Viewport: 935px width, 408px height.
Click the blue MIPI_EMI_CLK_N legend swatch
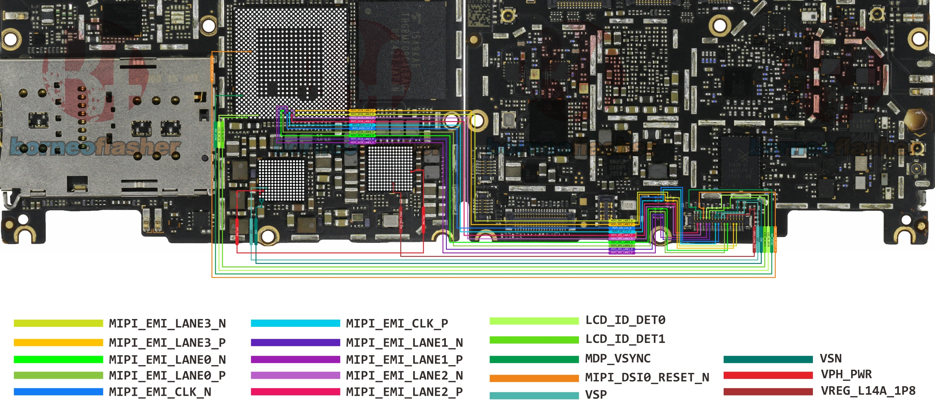pos(58,392)
